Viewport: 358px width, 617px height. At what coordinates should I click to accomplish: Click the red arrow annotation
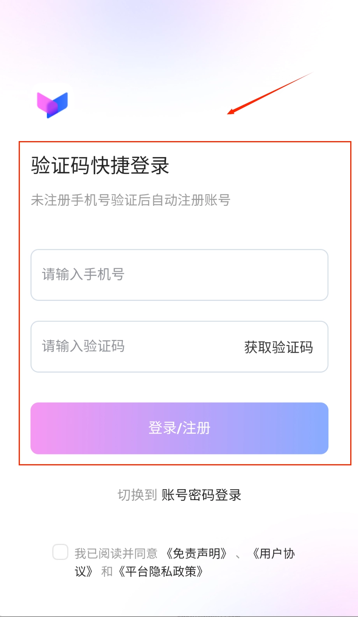[x=270, y=94]
